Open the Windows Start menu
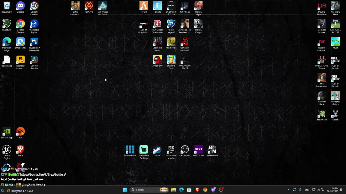This screenshot has width=346, height=194. coord(125,190)
